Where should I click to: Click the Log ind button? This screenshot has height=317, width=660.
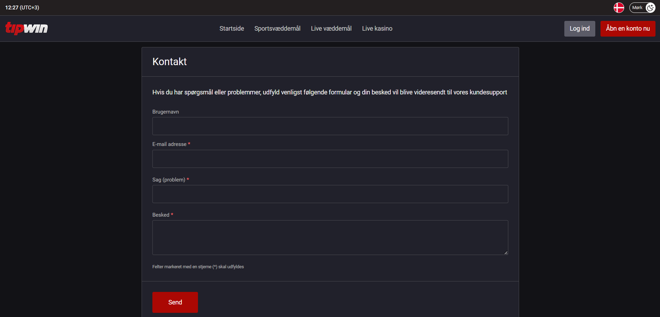click(x=580, y=29)
